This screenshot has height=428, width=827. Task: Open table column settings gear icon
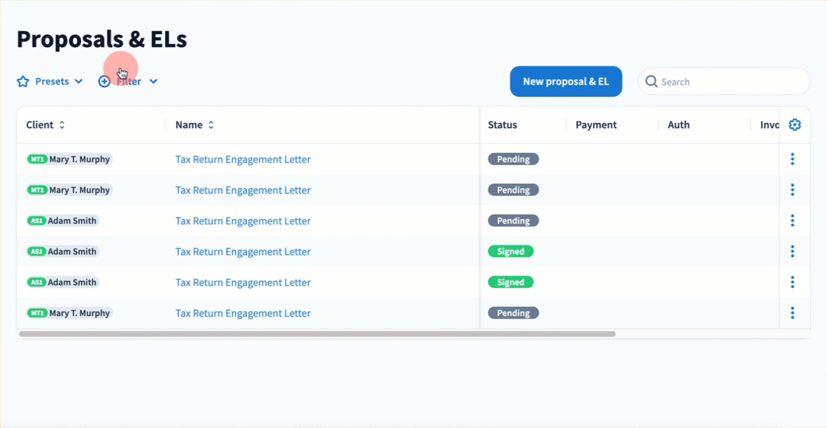click(795, 125)
